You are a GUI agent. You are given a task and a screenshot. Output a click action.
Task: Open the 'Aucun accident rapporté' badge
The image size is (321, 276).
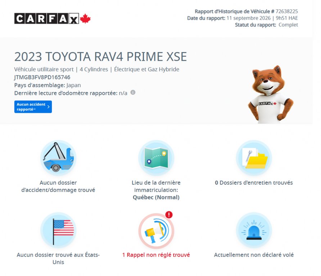tap(33, 107)
